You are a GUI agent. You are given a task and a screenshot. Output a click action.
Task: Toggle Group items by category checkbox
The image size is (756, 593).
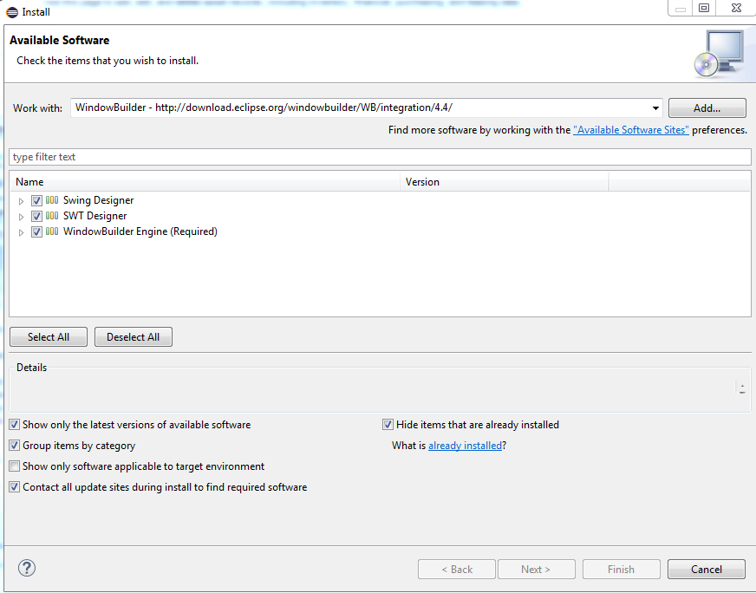pyautogui.click(x=15, y=446)
